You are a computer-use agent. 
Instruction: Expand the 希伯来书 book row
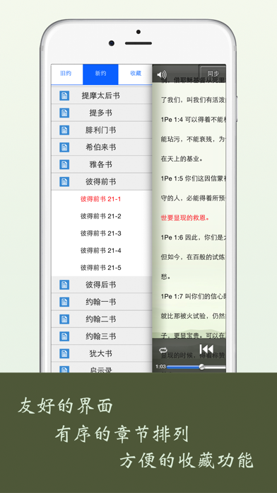coord(102,147)
